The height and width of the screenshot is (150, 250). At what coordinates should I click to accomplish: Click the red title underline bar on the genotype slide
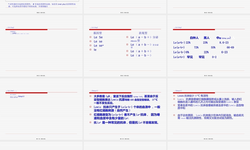pos(110,29)
